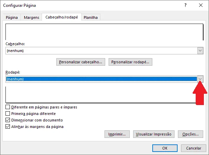The image size is (209, 155).
Task: Expand the Rodapé dropdown arrow
Action: tap(200, 79)
